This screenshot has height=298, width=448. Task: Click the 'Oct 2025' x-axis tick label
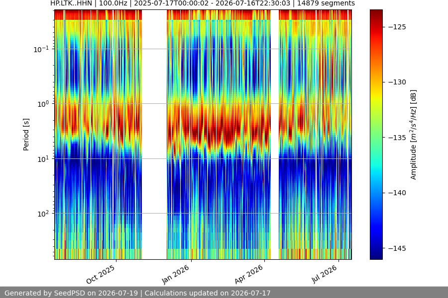pyautogui.click(x=101, y=274)
